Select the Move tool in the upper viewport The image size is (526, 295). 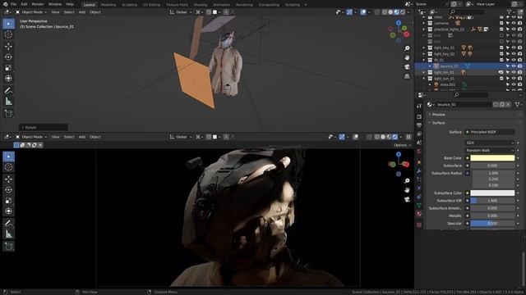[x=8, y=47]
